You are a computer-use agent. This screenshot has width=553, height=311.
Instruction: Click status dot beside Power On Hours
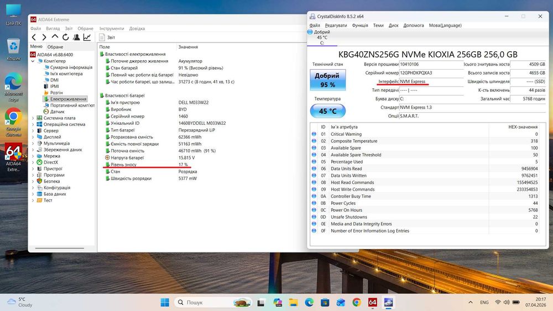pos(314,210)
